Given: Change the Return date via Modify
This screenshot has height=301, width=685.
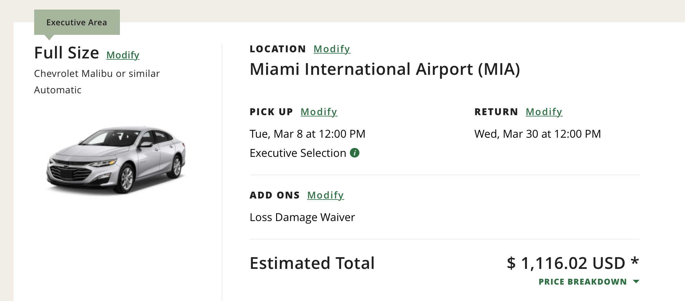Looking at the screenshot, I should (544, 112).
